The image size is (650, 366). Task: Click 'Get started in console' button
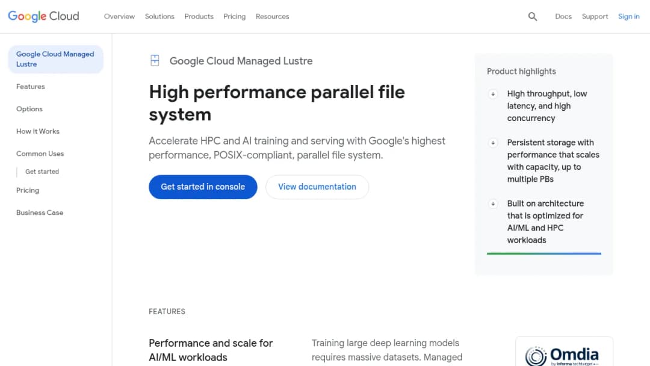pos(203,187)
